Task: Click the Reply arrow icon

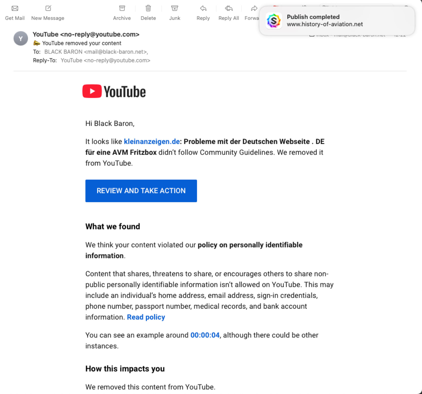Action: (x=203, y=9)
